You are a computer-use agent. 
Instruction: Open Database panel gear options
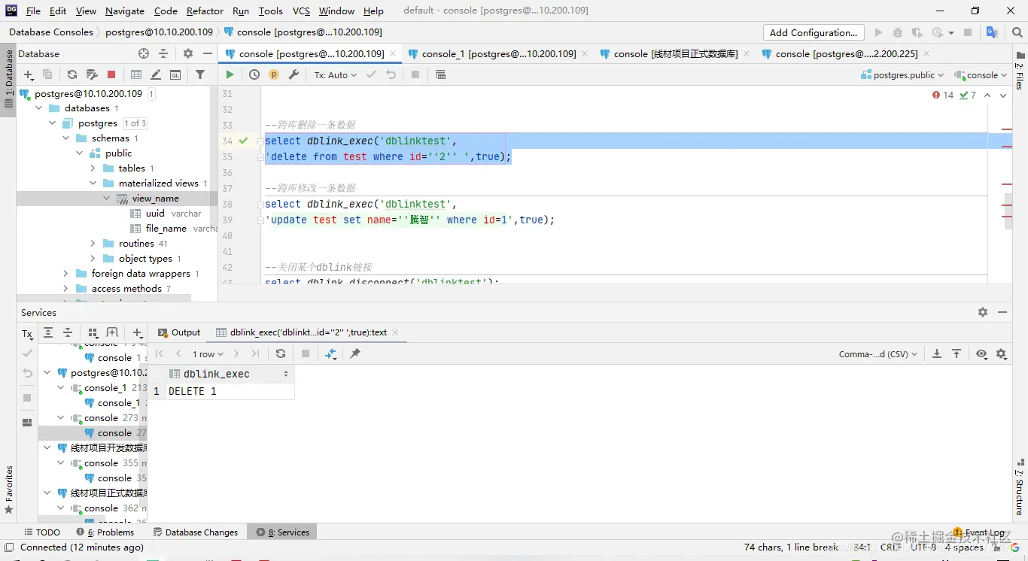188,53
